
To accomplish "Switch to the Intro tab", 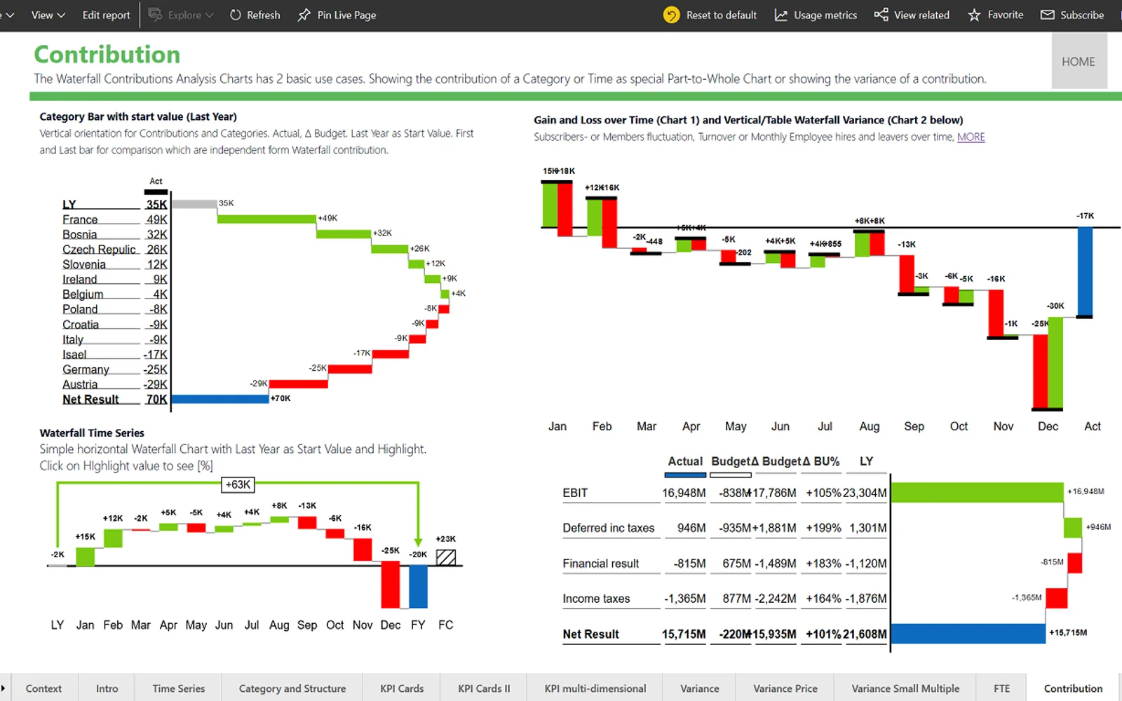I will pos(107,688).
